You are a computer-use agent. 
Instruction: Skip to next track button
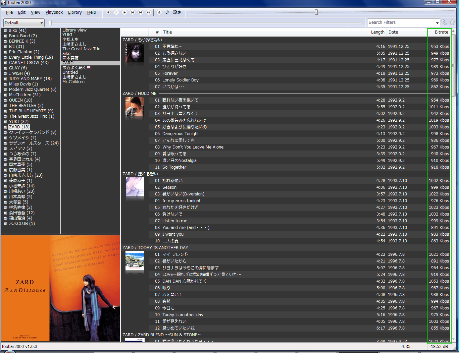tap(141, 12)
